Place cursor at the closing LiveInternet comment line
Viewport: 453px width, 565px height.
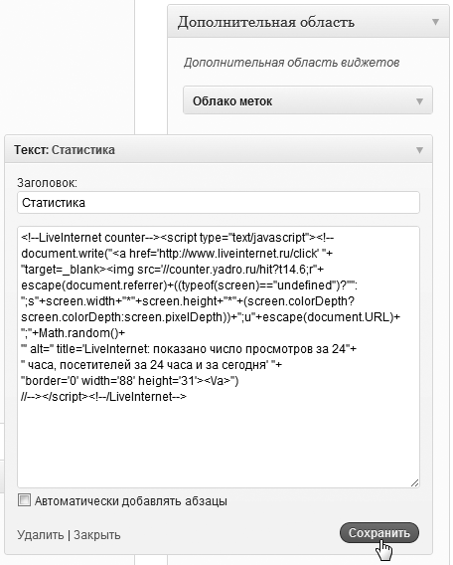pos(104,397)
